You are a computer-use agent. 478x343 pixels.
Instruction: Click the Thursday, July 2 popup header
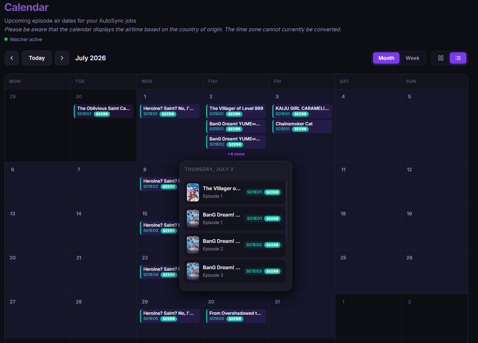tap(209, 169)
